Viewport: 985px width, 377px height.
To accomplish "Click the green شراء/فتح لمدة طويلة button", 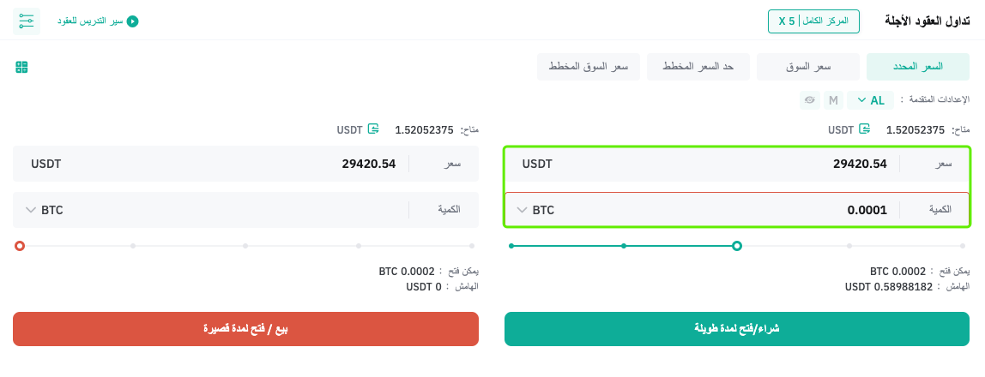I will [x=737, y=329].
